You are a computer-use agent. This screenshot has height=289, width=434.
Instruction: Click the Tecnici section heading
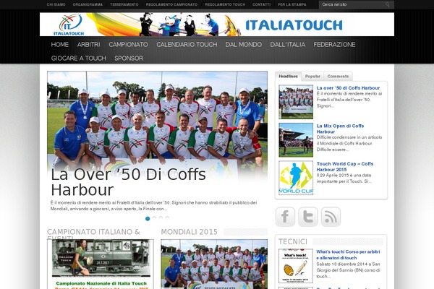(293, 242)
